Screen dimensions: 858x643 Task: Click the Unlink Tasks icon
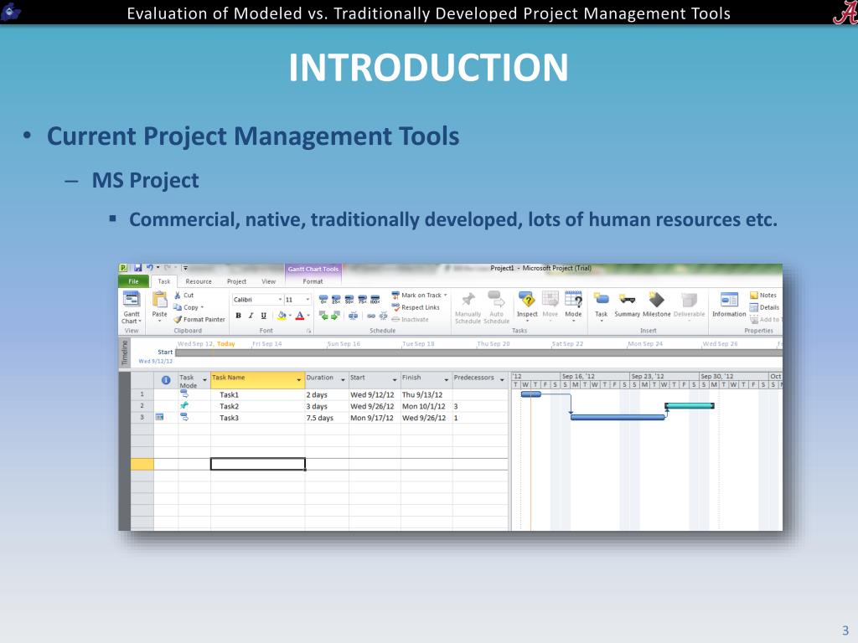pos(383,316)
